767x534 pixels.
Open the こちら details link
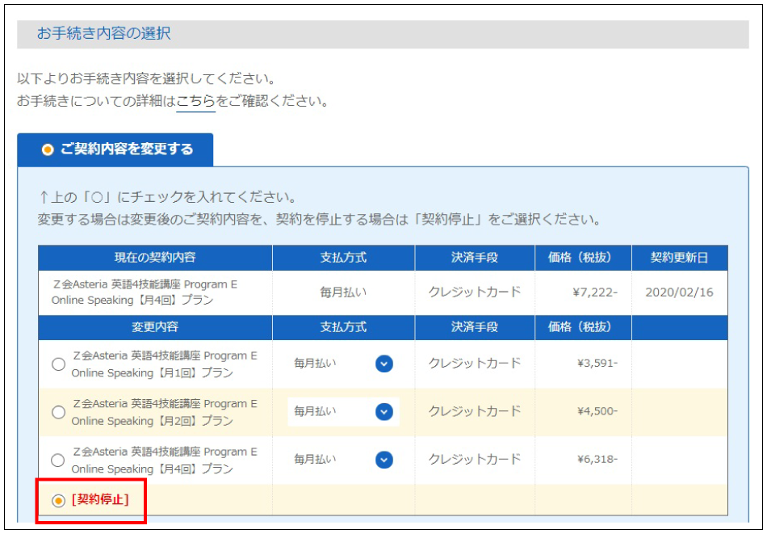195,101
